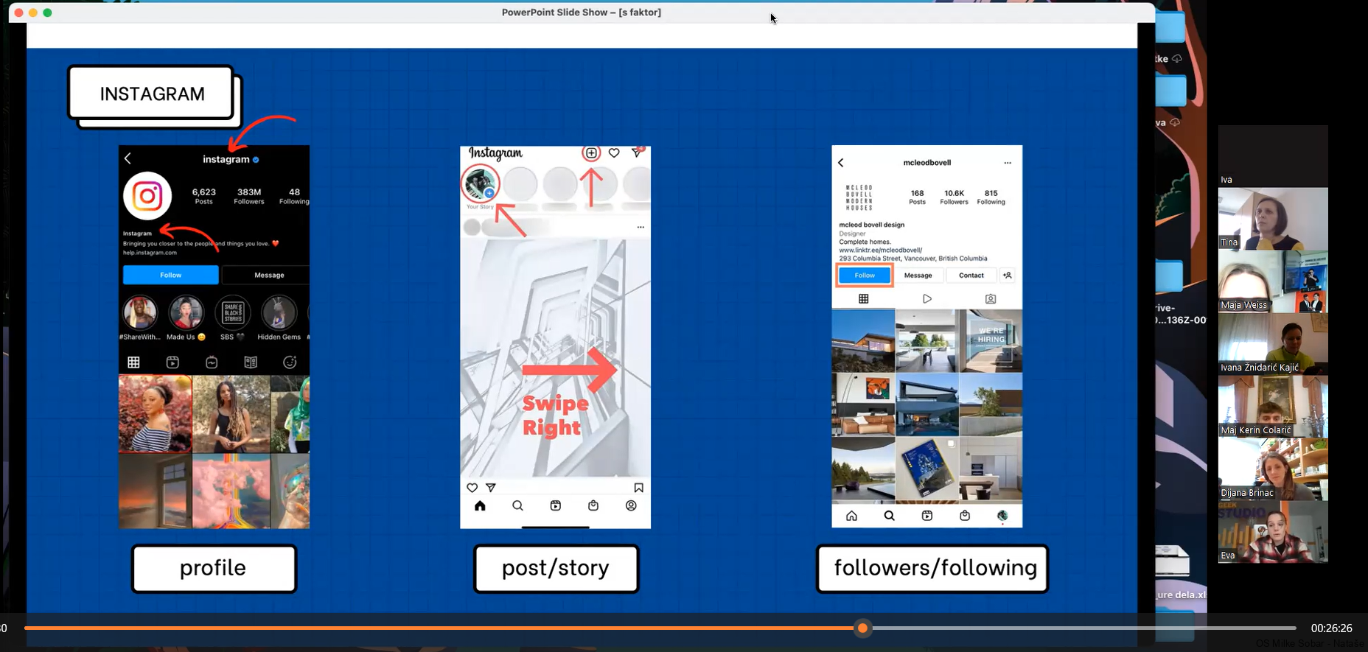Screen dimensions: 1368x652
Task: Click the blue Follow button on instagram profile
Action: tap(171, 275)
